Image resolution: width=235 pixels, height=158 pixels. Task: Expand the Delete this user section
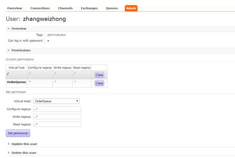click(24, 153)
